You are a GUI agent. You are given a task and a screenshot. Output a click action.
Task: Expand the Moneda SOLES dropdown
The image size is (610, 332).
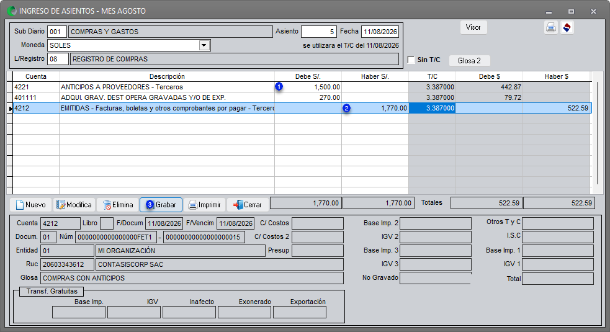(x=204, y=45)
